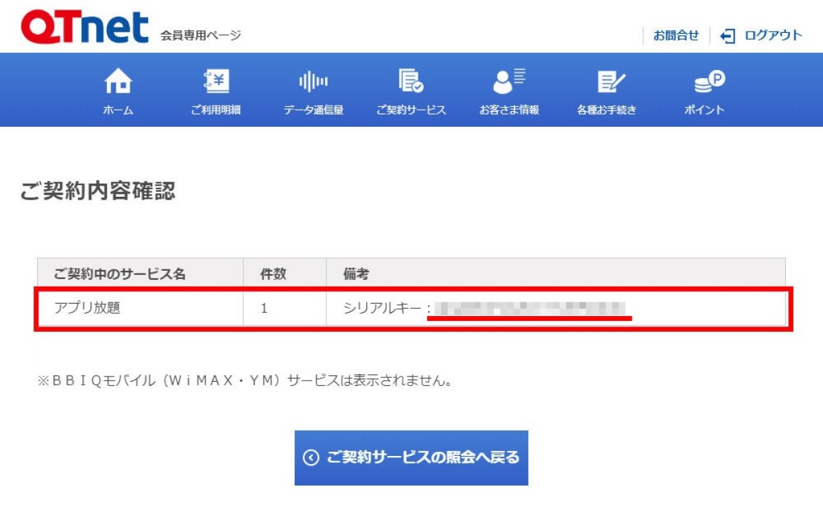Open ご利用明細 via the yen bill icon
The image size is (823, 530).
click(216, 82)
